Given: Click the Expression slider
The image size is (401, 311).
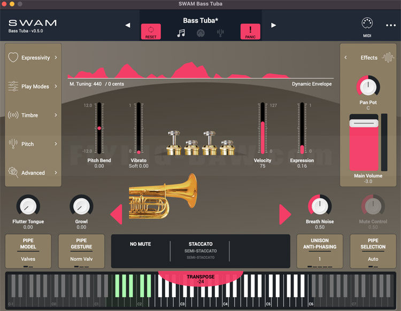Looking at the screenshot, I should [x=302, y=128].
